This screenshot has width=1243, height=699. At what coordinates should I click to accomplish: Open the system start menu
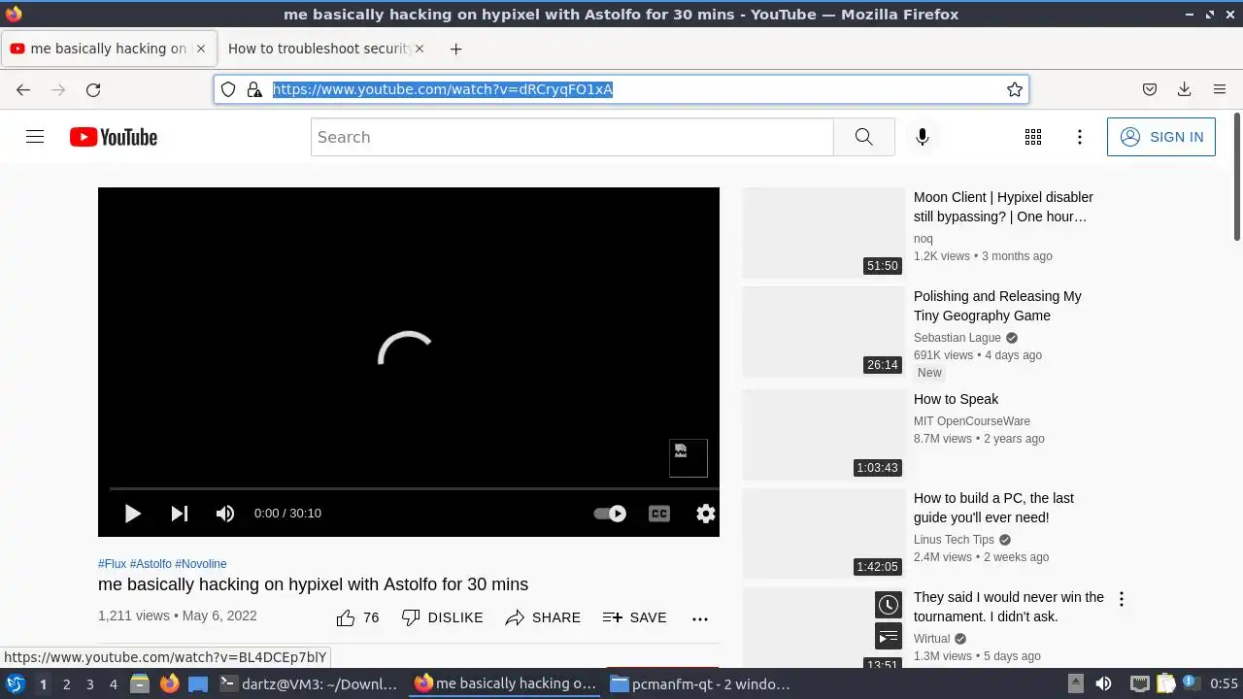(x=15, y=684)
